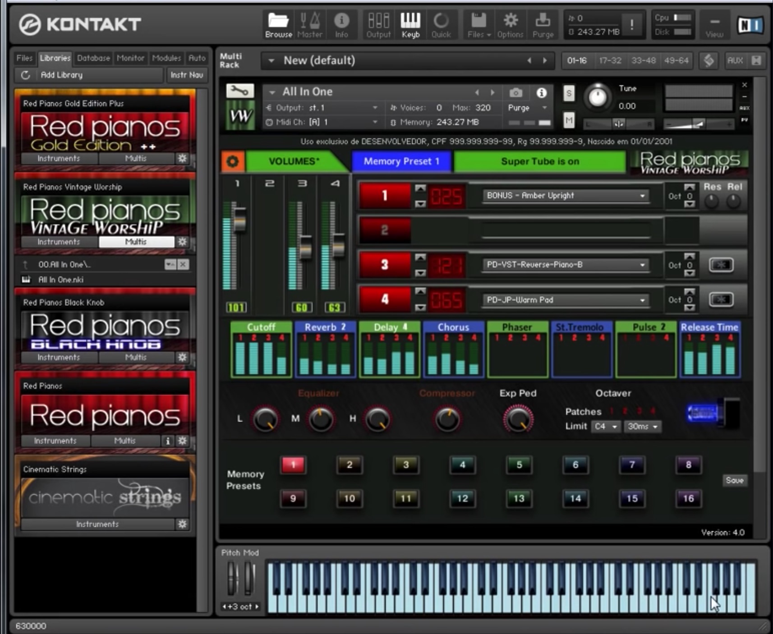Switch to the Monitor tab
Viewport: 773px width, 634px height.
(130, 58)
